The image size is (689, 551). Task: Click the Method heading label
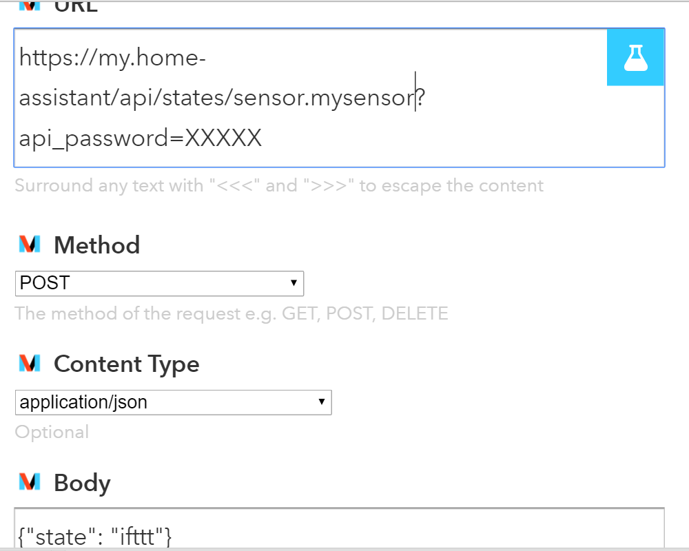pos(96,245)
